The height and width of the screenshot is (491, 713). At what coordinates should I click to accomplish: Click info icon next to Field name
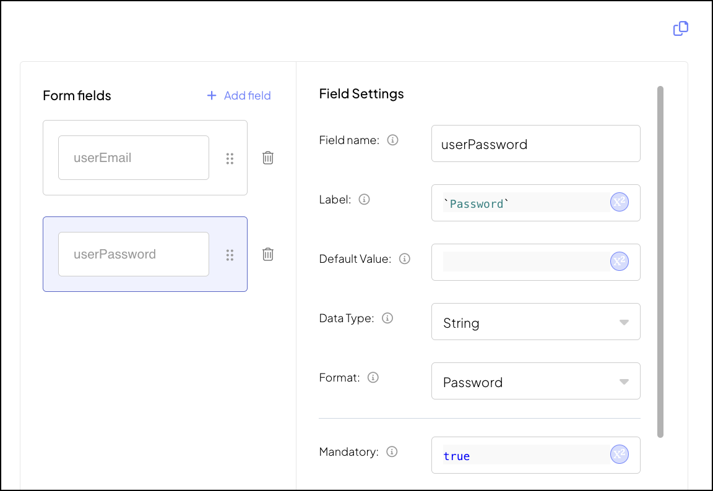pos(392,140)
